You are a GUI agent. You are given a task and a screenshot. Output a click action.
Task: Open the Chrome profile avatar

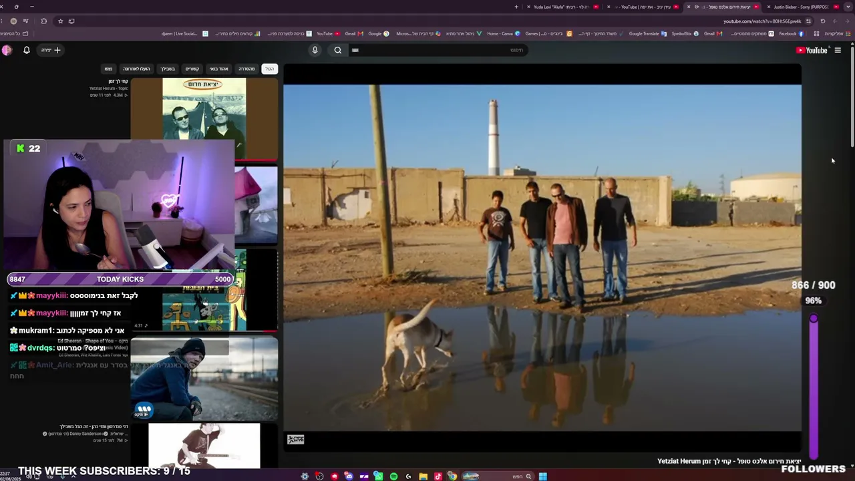13,21
